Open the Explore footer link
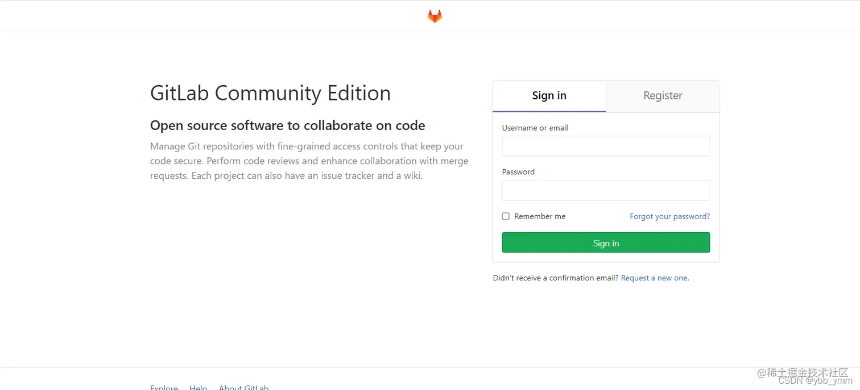The width and height of the screenshot is (860, 390). click(x=164, y=387)
